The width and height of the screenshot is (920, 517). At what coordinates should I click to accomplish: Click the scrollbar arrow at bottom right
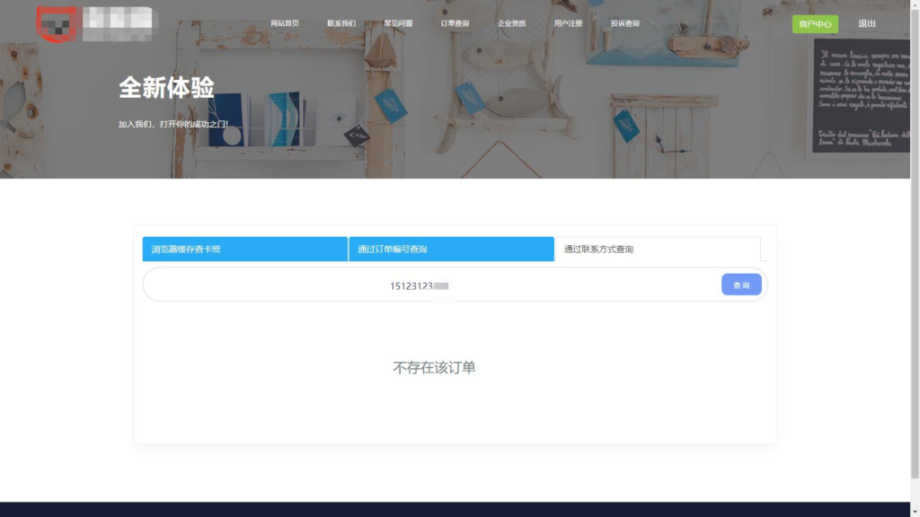point(913,511)
